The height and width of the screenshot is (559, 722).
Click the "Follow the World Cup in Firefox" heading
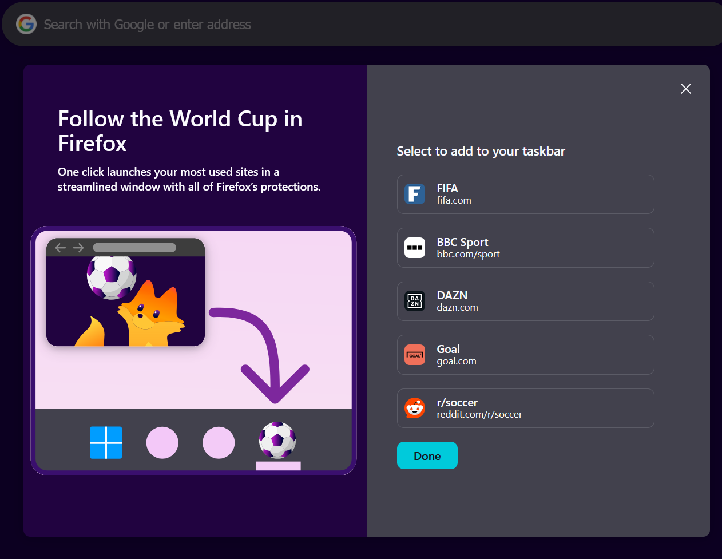(180, 131)
